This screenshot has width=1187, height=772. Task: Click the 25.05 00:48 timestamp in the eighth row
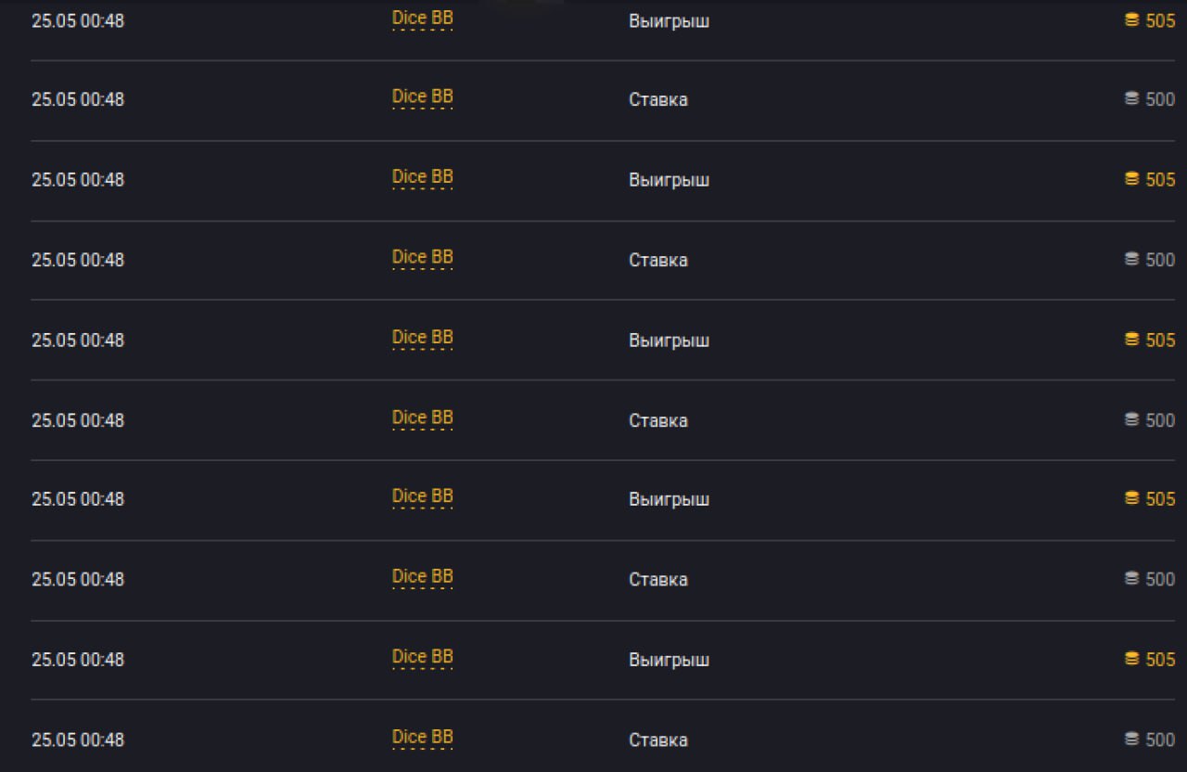[x=78, y=579]
